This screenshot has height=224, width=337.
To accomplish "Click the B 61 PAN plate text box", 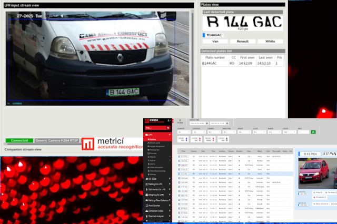I will click(x=310, y=154).
